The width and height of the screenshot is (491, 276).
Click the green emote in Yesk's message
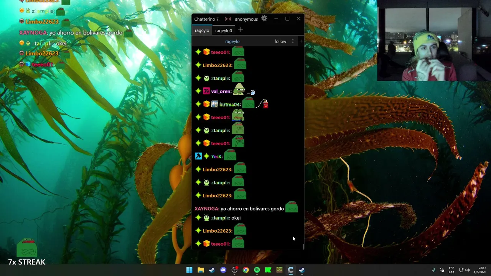click(x=230, y=154)
